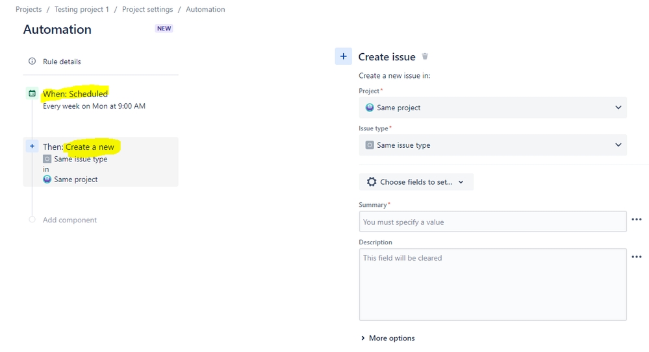Click the chevron on Choose fields to set
The width and height of the screenshot is (649, 352).
coord(461,182)
